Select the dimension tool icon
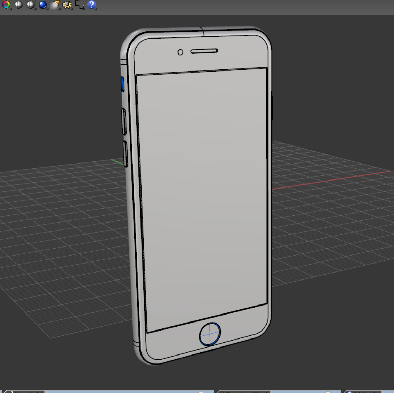This screenshot has width=394, height=393. pyautogui.click(x=79, y=5)
